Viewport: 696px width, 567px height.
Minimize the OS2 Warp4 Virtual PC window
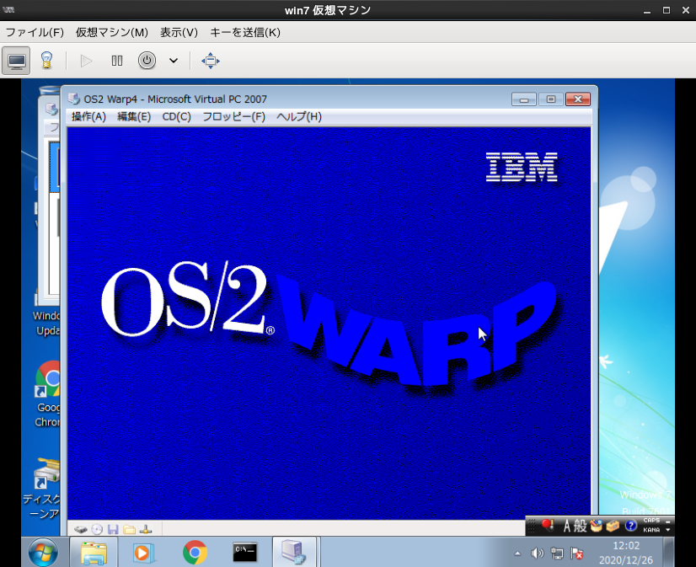coord(524,99)
